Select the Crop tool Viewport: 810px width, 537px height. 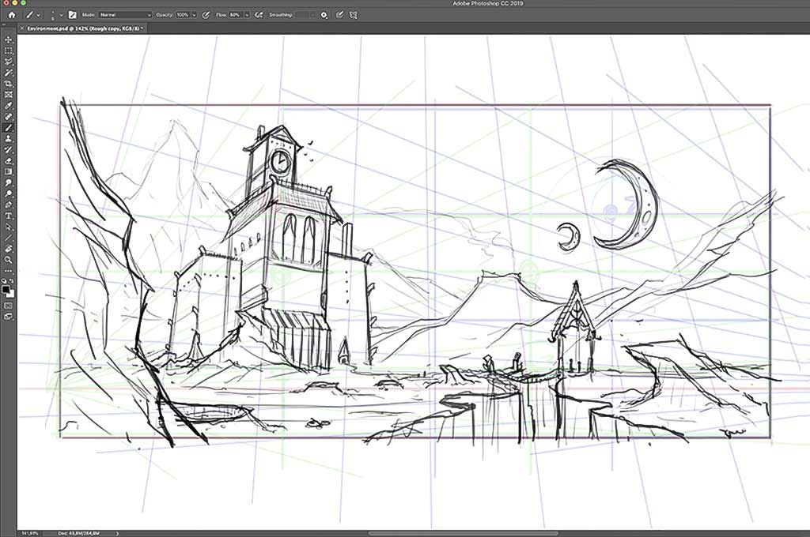pyautogui.click(x=8, y=84)
